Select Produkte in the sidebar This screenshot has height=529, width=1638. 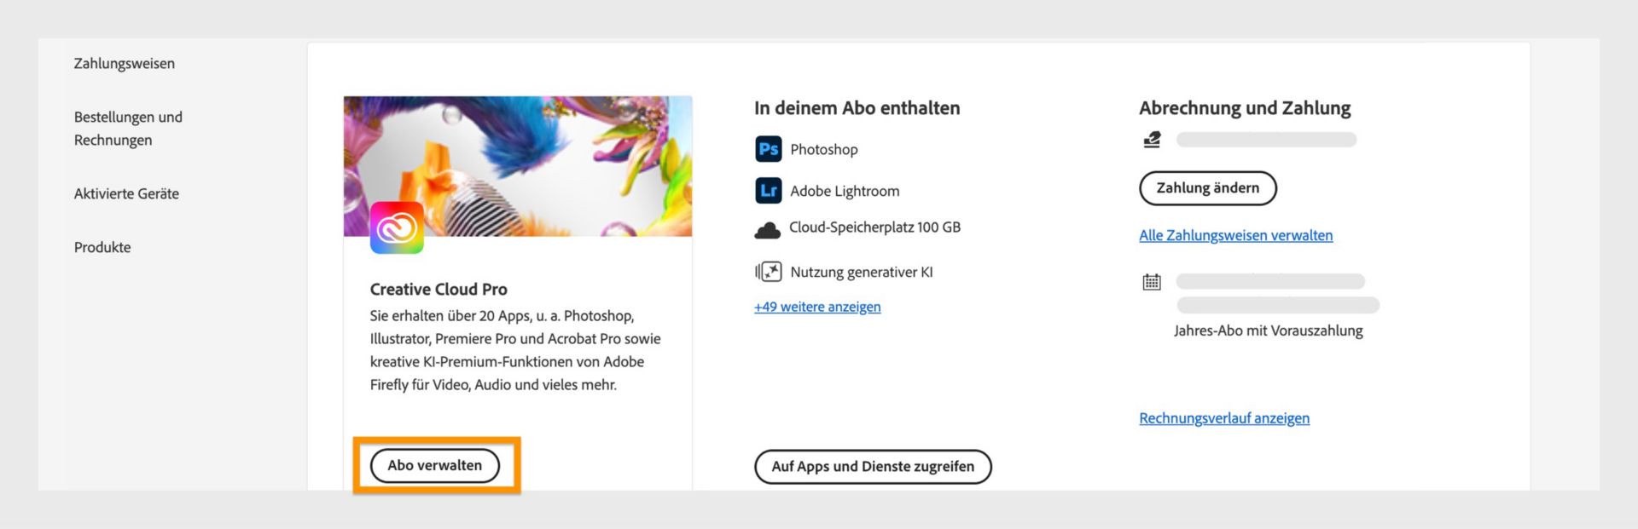[x=102, y=247]
